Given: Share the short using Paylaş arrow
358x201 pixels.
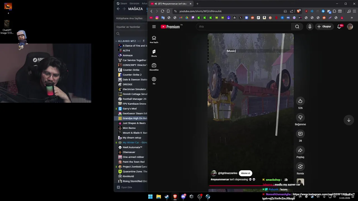Looking at the screenshot, I should point(300,150).
